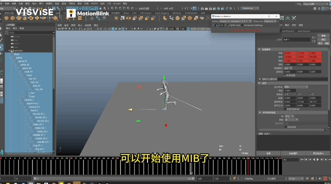Image resolution: width=331 pixels, height=184 pixels.
Task: Select the Root joint in the outliner
Action: 16,54
